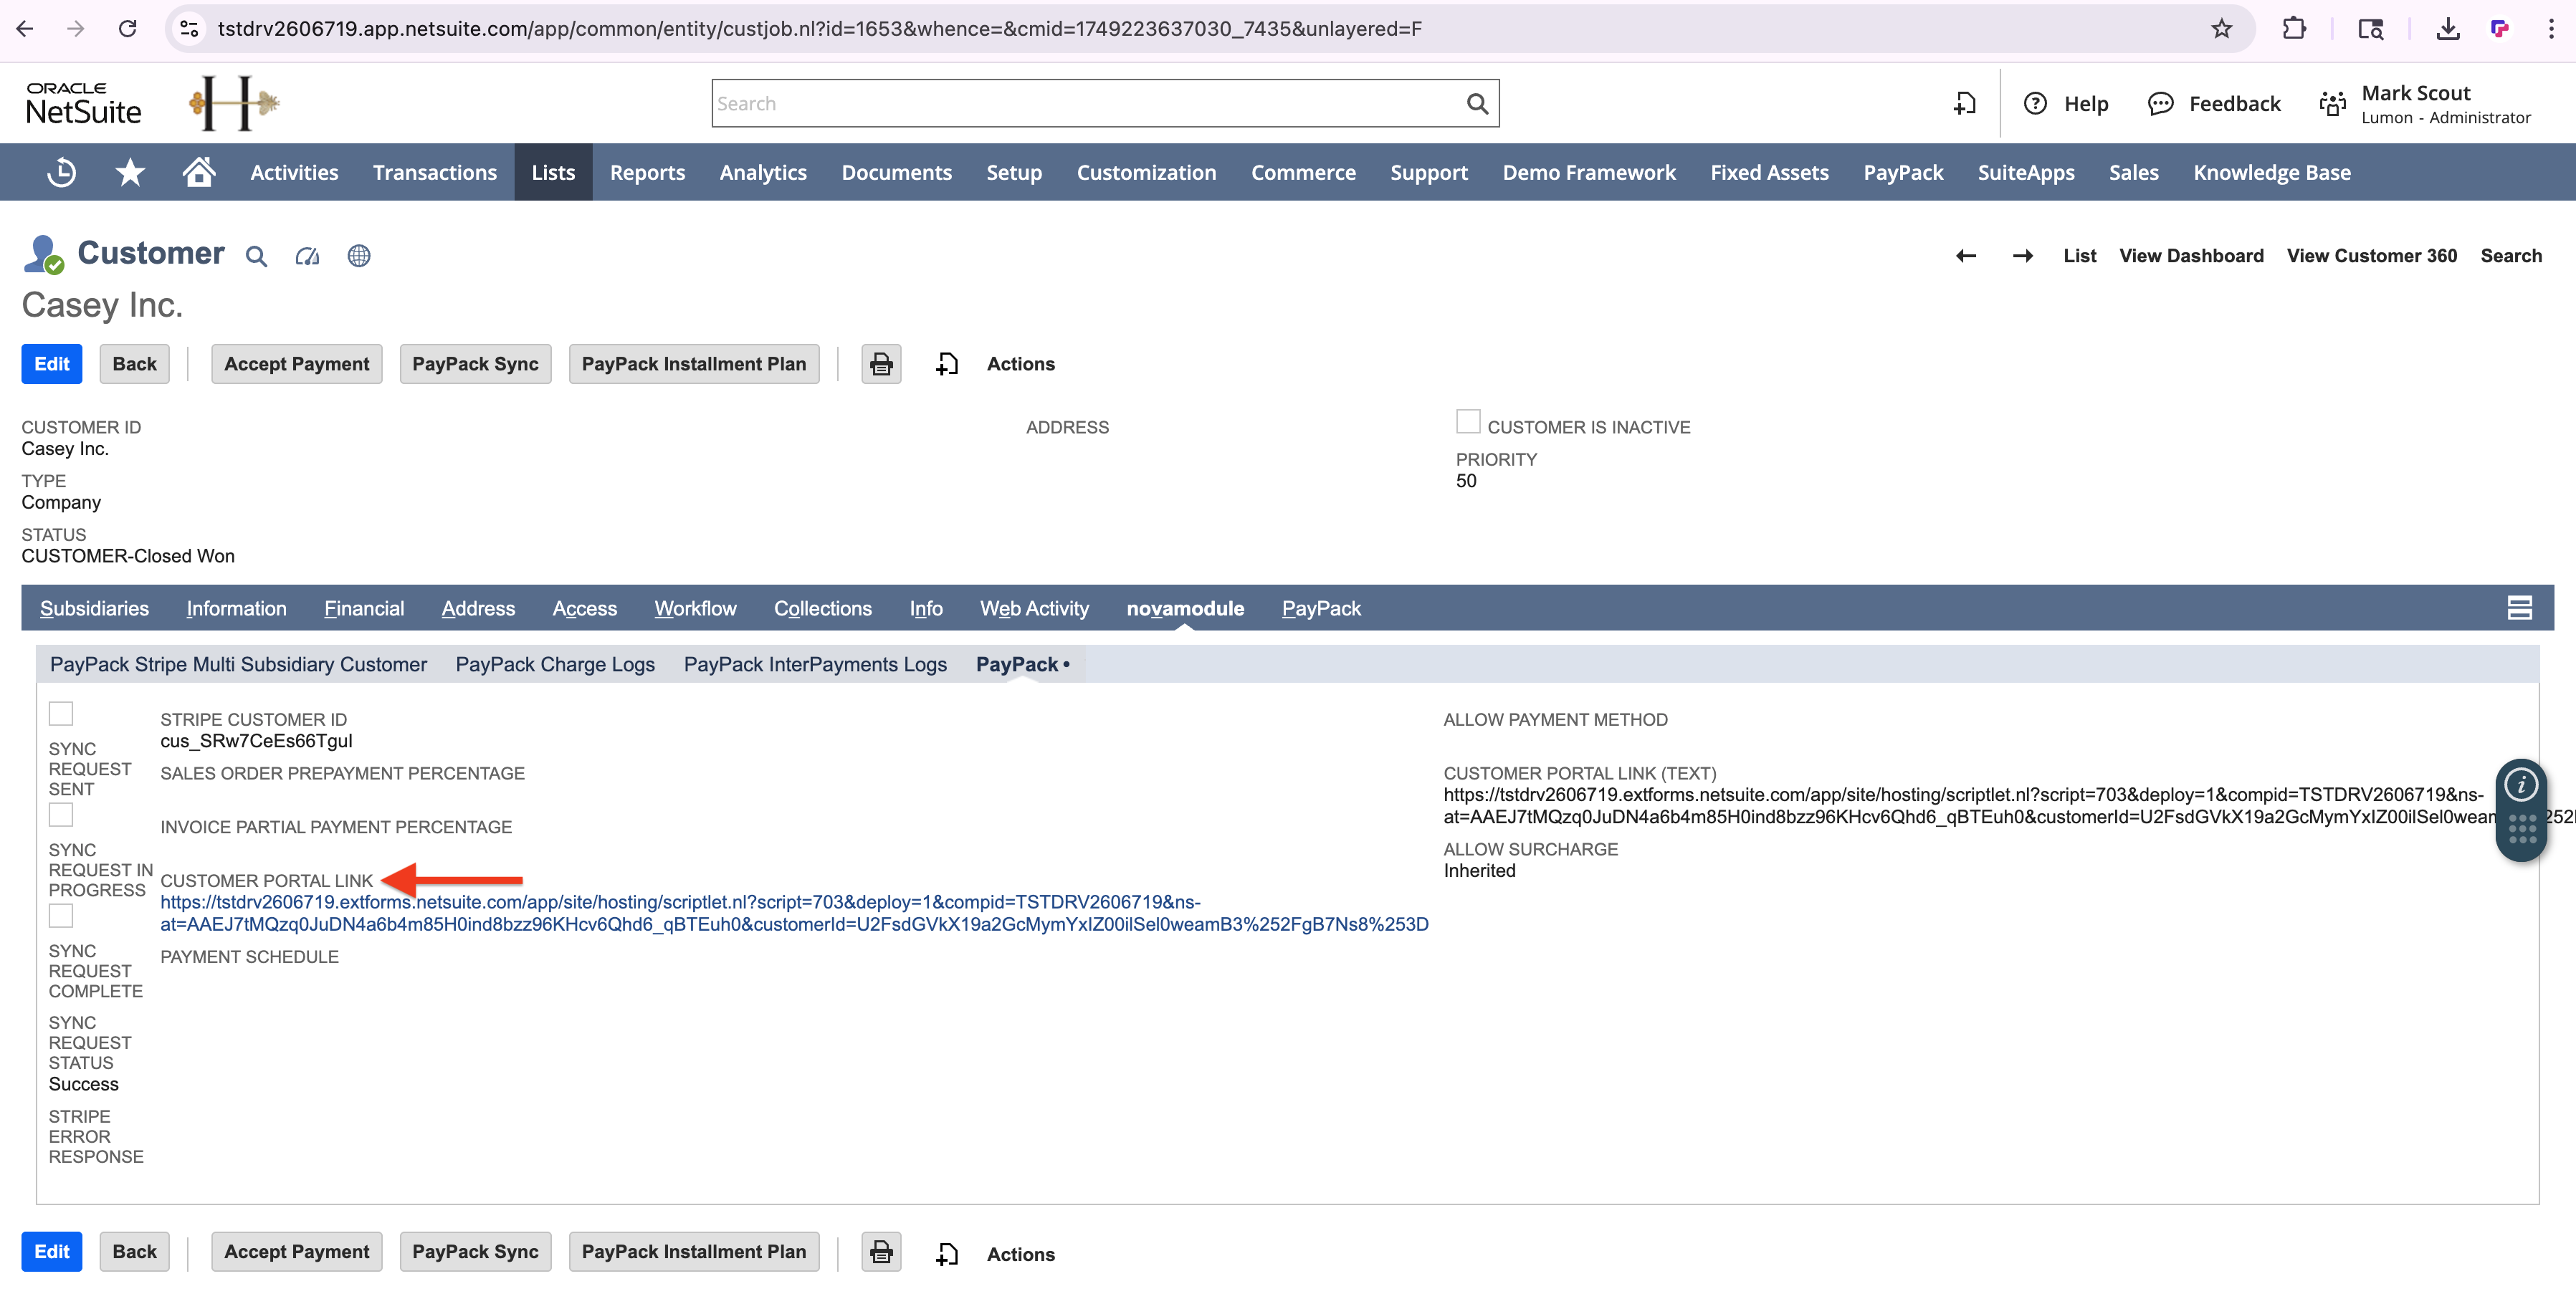
Task: Click the bottom PayPack Installment Plan button
Action: [x=694, y=1252]
